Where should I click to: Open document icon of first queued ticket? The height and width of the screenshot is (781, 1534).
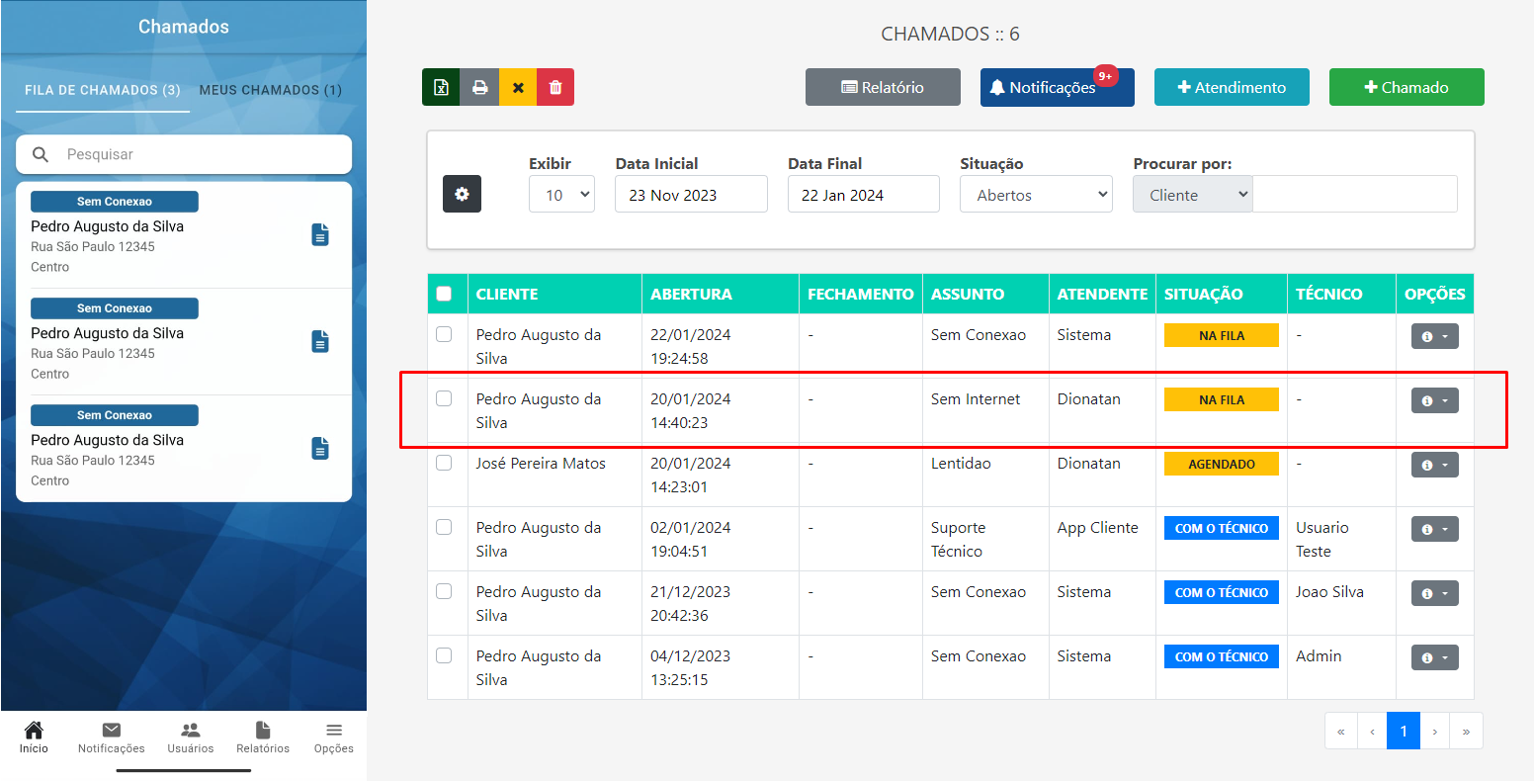point(320,234)
